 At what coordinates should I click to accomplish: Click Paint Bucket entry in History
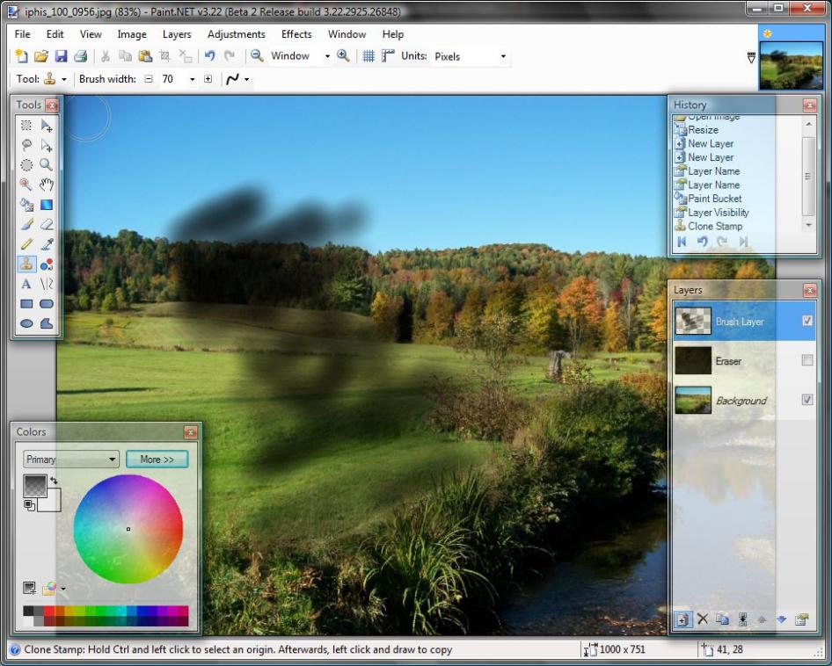pos(714,199)
